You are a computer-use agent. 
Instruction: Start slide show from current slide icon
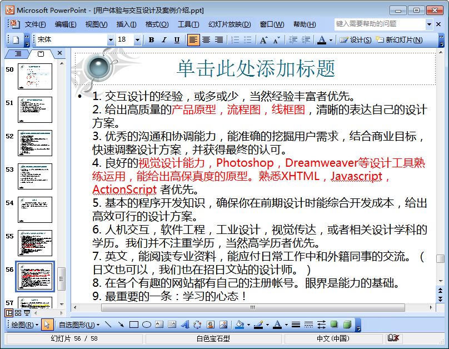[x=27, y=313]
